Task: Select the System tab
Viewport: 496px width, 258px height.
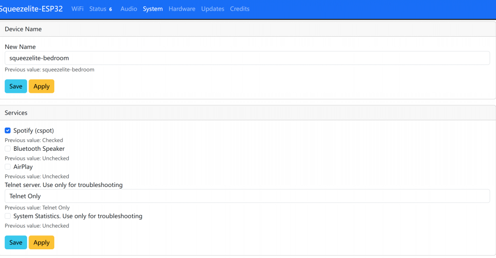Action: pyautogui.click(x=153, y=9)
